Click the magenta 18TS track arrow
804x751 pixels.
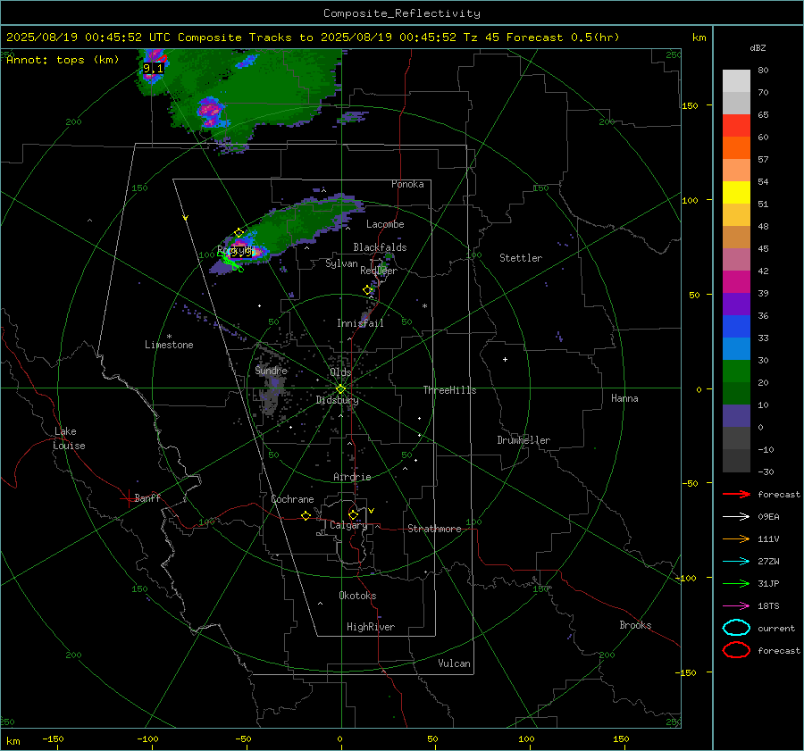736,606
